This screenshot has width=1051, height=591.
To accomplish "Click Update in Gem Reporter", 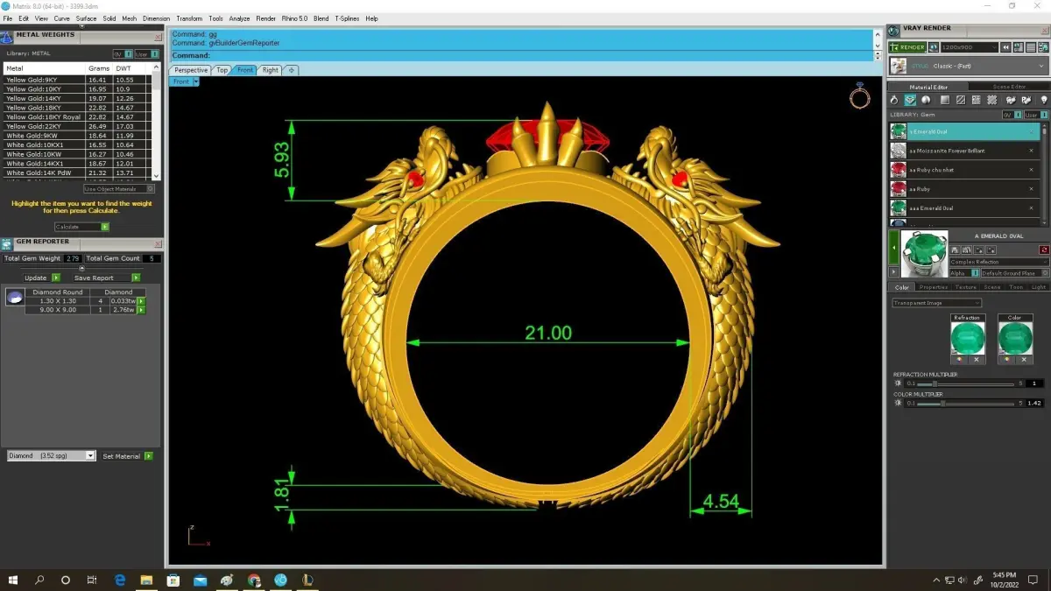I will 40,278.
